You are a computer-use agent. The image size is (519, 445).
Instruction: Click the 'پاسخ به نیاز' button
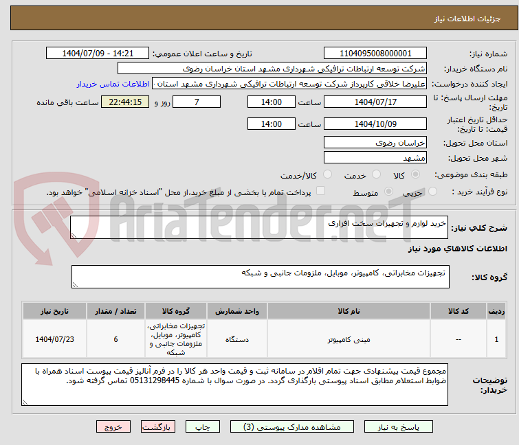coord(398,427)
